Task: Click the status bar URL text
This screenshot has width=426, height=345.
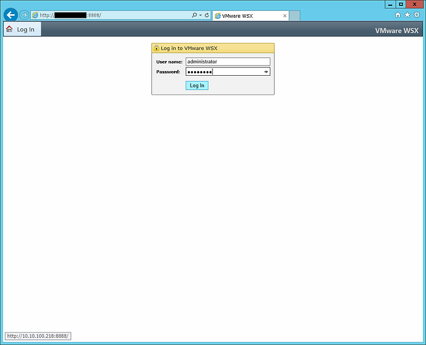Action: pyautogui.click(x=38, y=336)
